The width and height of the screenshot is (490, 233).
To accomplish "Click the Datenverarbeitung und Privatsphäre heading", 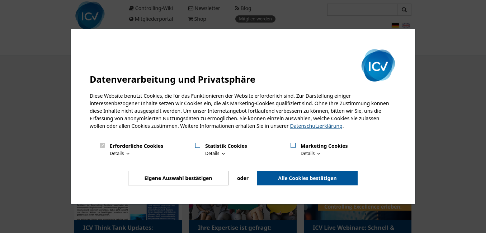I will [173, 79].
